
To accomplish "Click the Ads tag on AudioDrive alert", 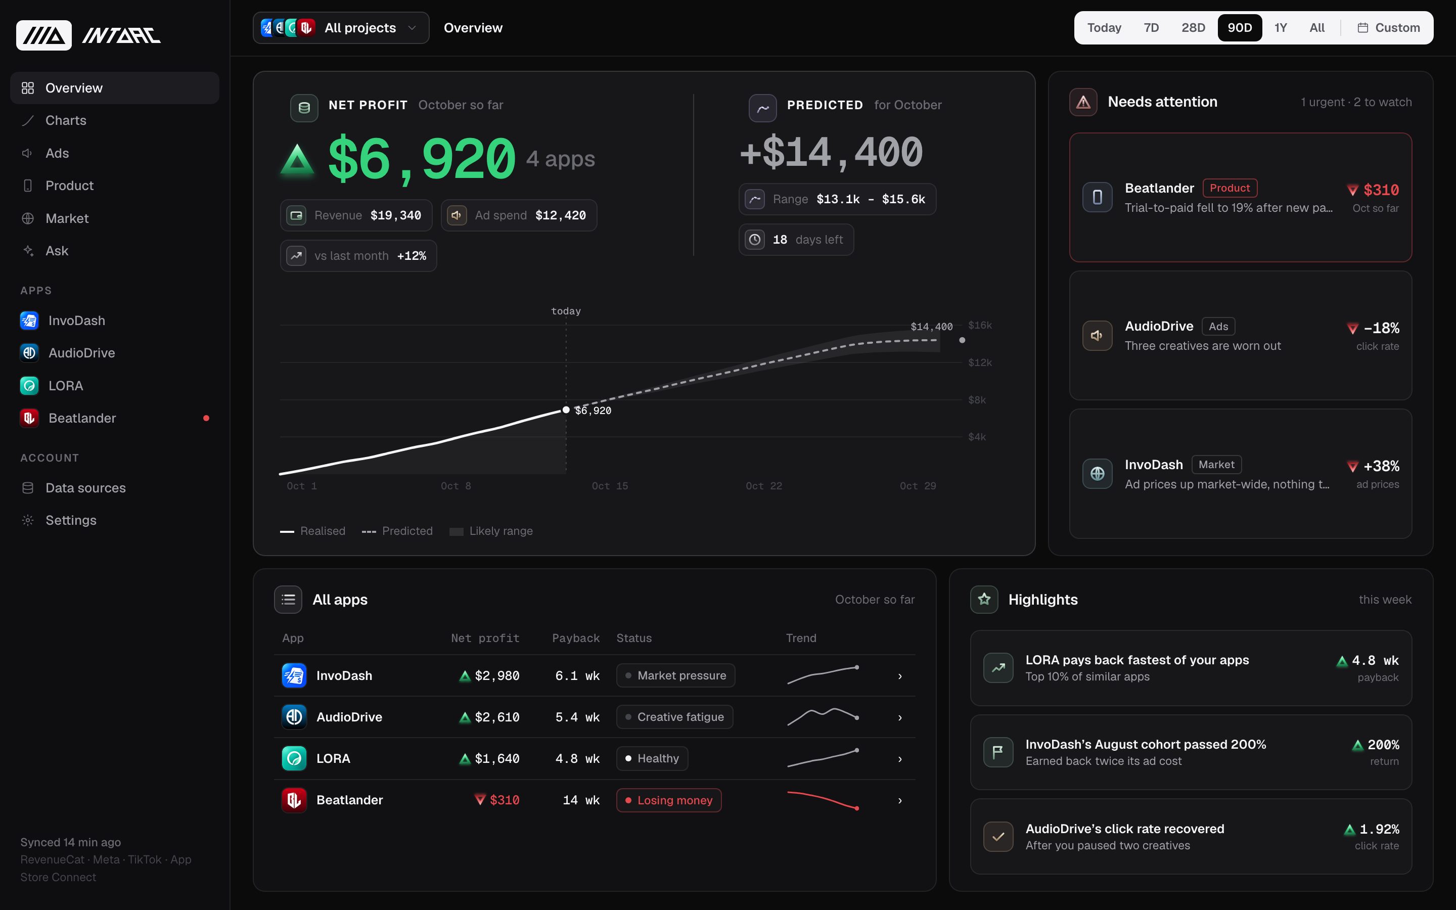I will tap(1218, 326).
